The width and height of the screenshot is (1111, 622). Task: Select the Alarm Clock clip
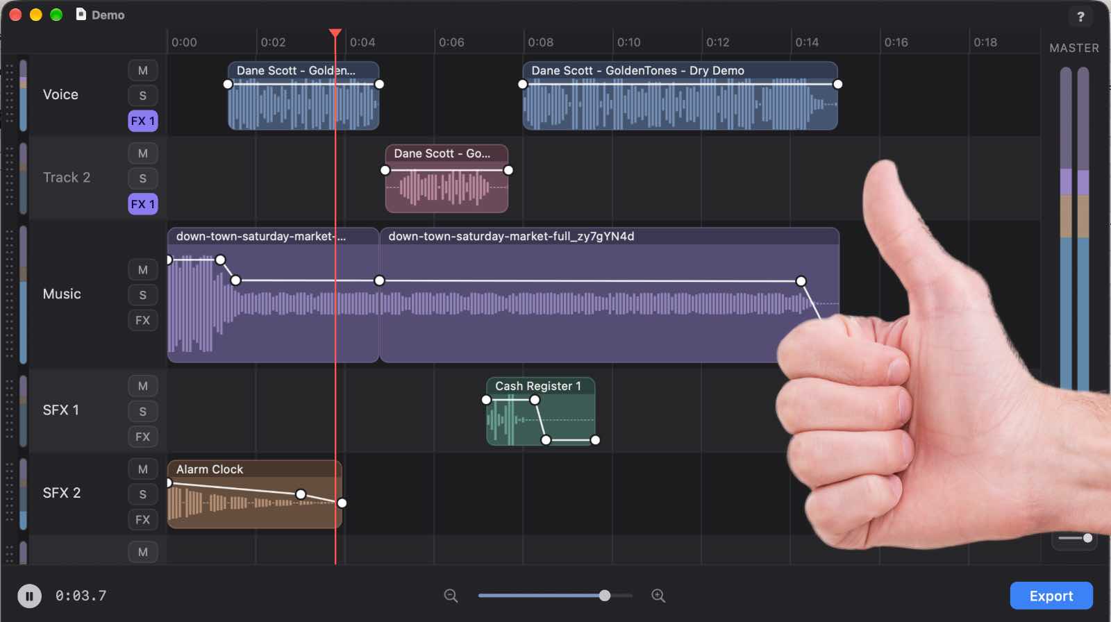254,494
